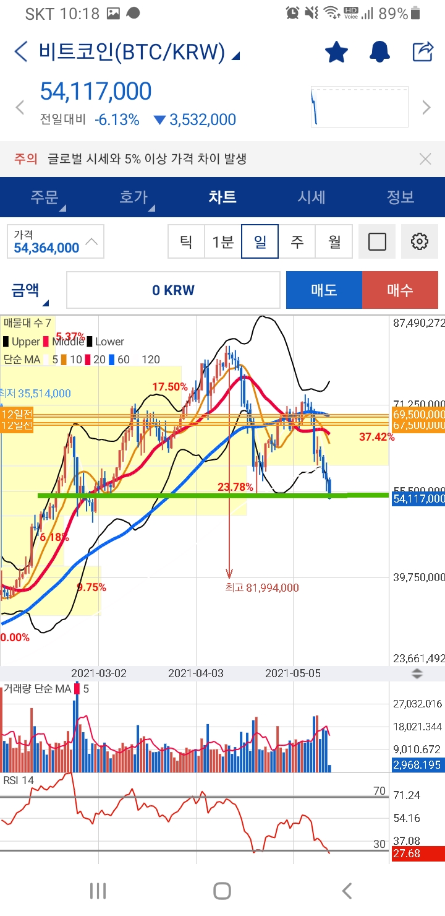Tap the 전일대비 -6.13% change text
445x916 pixels.
(90, 119)
